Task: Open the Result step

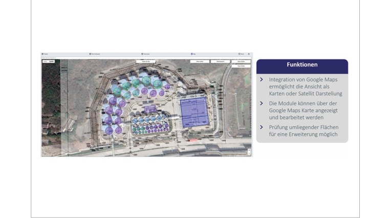Action: pos(241,54)
